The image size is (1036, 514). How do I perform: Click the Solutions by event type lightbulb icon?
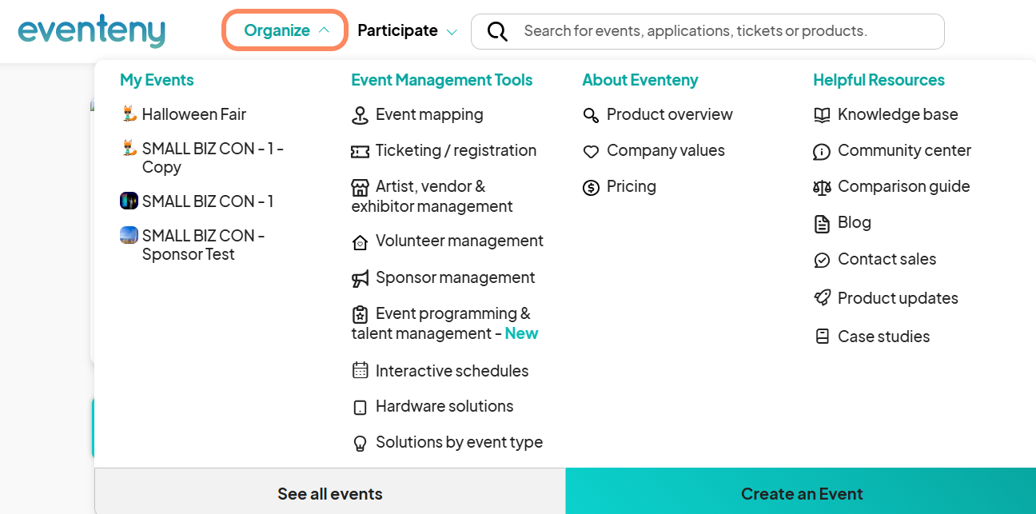pyautogui.click(x=360, y=443)
